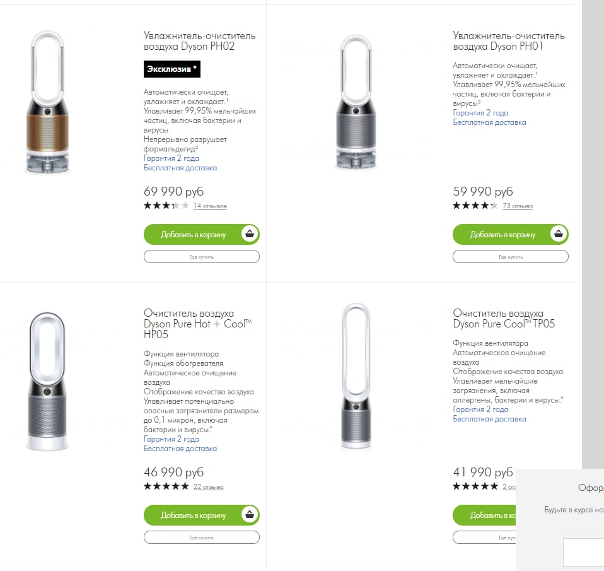Open the "14 отзывов" reviews link
This screenshot has height=571, width=604.
pos(210,206)
